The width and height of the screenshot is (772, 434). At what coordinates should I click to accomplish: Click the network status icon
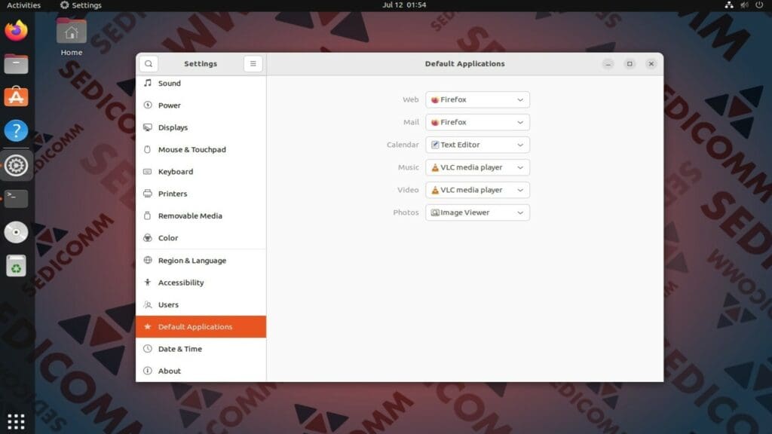pos(729,5)
